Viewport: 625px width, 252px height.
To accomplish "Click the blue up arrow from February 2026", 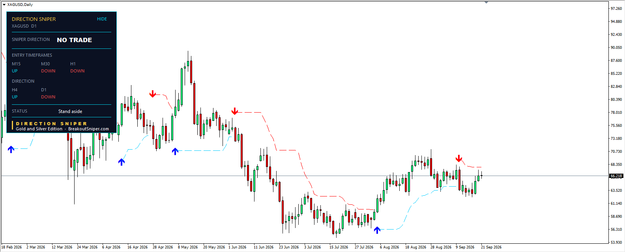I will pos(11,149).
